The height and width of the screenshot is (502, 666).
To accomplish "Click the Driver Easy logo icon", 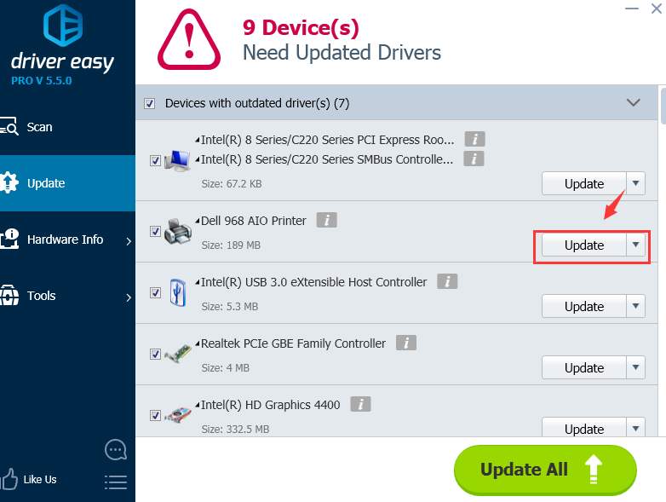I will click(63, 26).
